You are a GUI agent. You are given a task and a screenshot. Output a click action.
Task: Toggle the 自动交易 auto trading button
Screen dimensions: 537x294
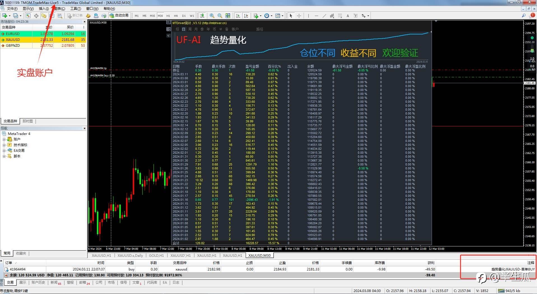(x=119, y=16)
